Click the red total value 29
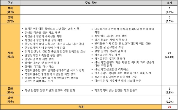The image size is (178, 110). pos(169,107)
